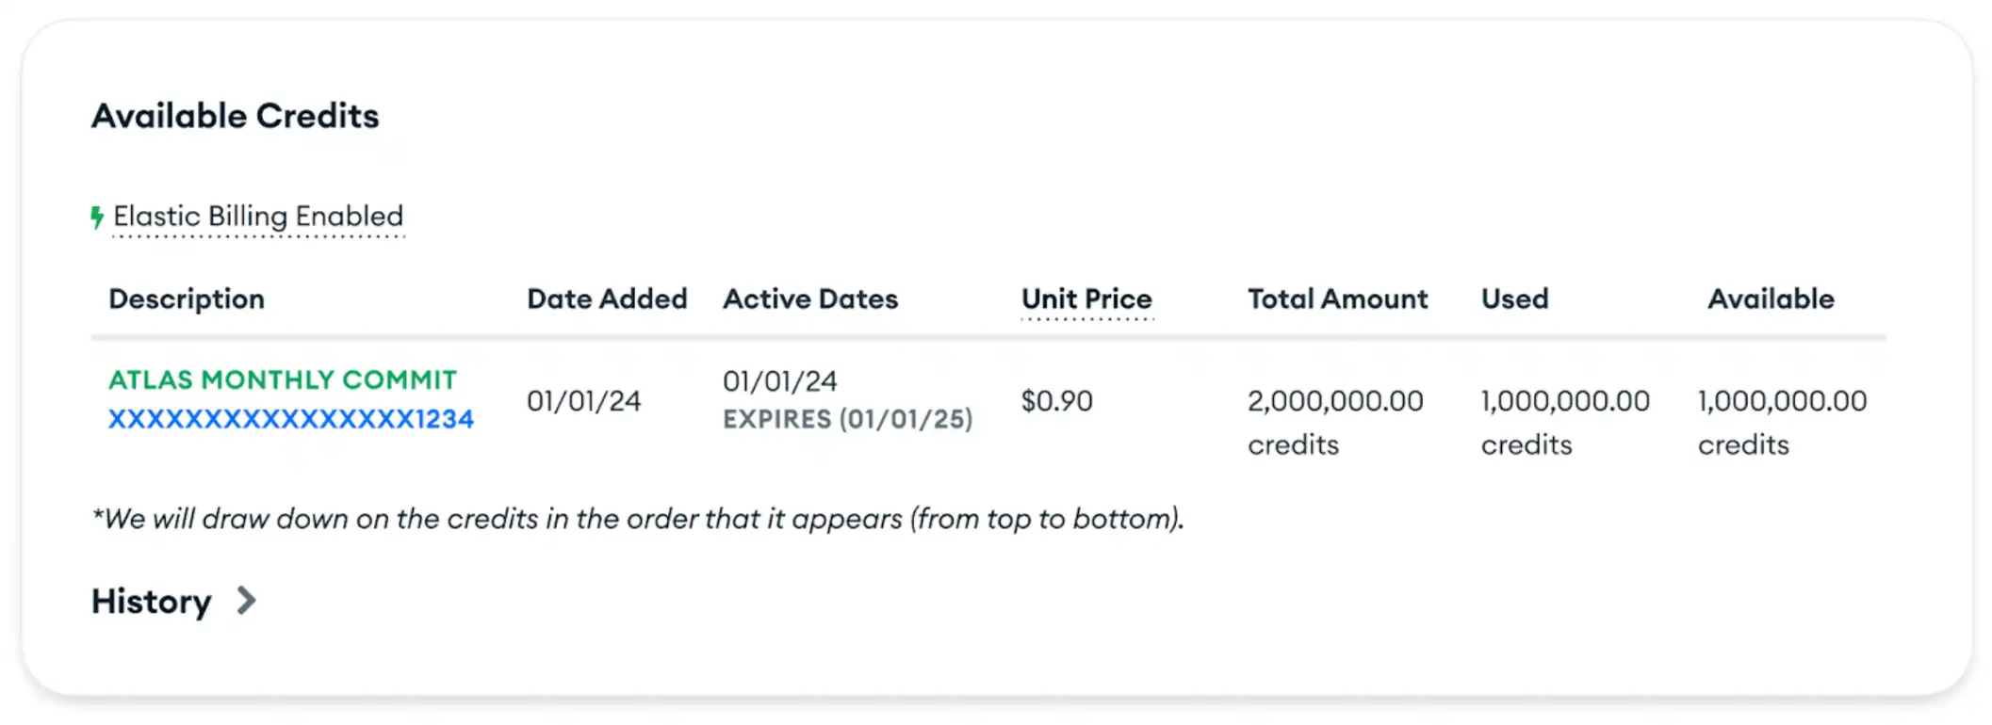The image size is (1992, 725).
Task: Click the Elastic Billing Enabled indicator
Action: (x=258, y=217)
